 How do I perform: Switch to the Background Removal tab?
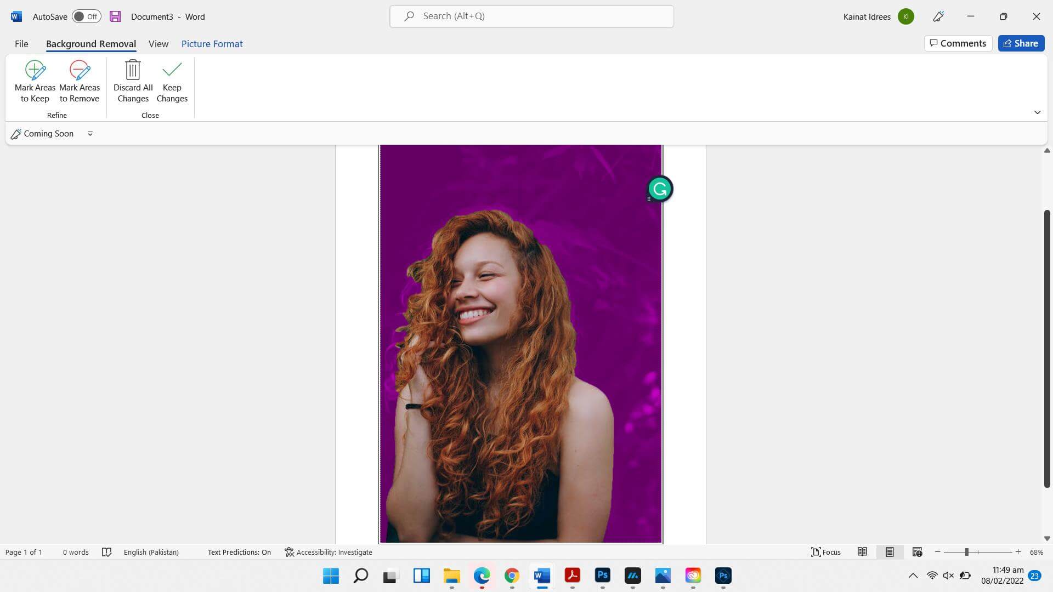point(90,43)
